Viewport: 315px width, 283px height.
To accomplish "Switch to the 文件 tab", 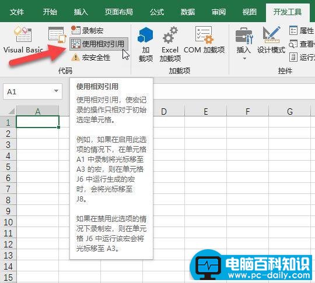I will [x=17, y=12].
